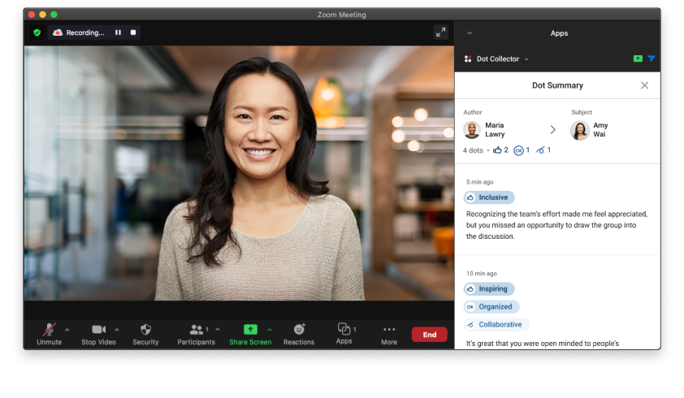Click the thumbs-up dot count icon
This screenshot has width=684, height=398.
coord(497,150)
